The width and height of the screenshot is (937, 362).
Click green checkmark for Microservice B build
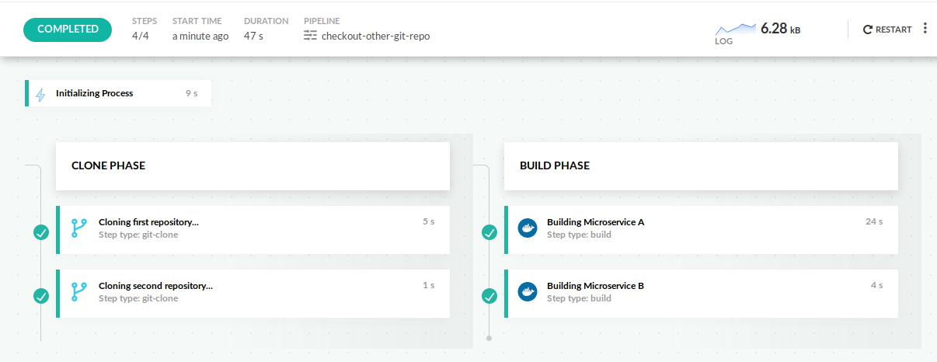pos(489,296)
